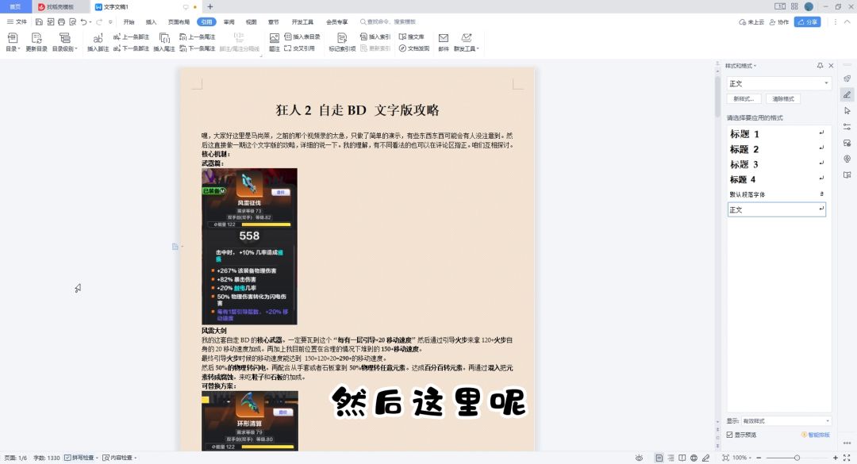Click 文档发现 document discovery
The width and height of the screenshot is (857, 464).
tap(414, 48)
